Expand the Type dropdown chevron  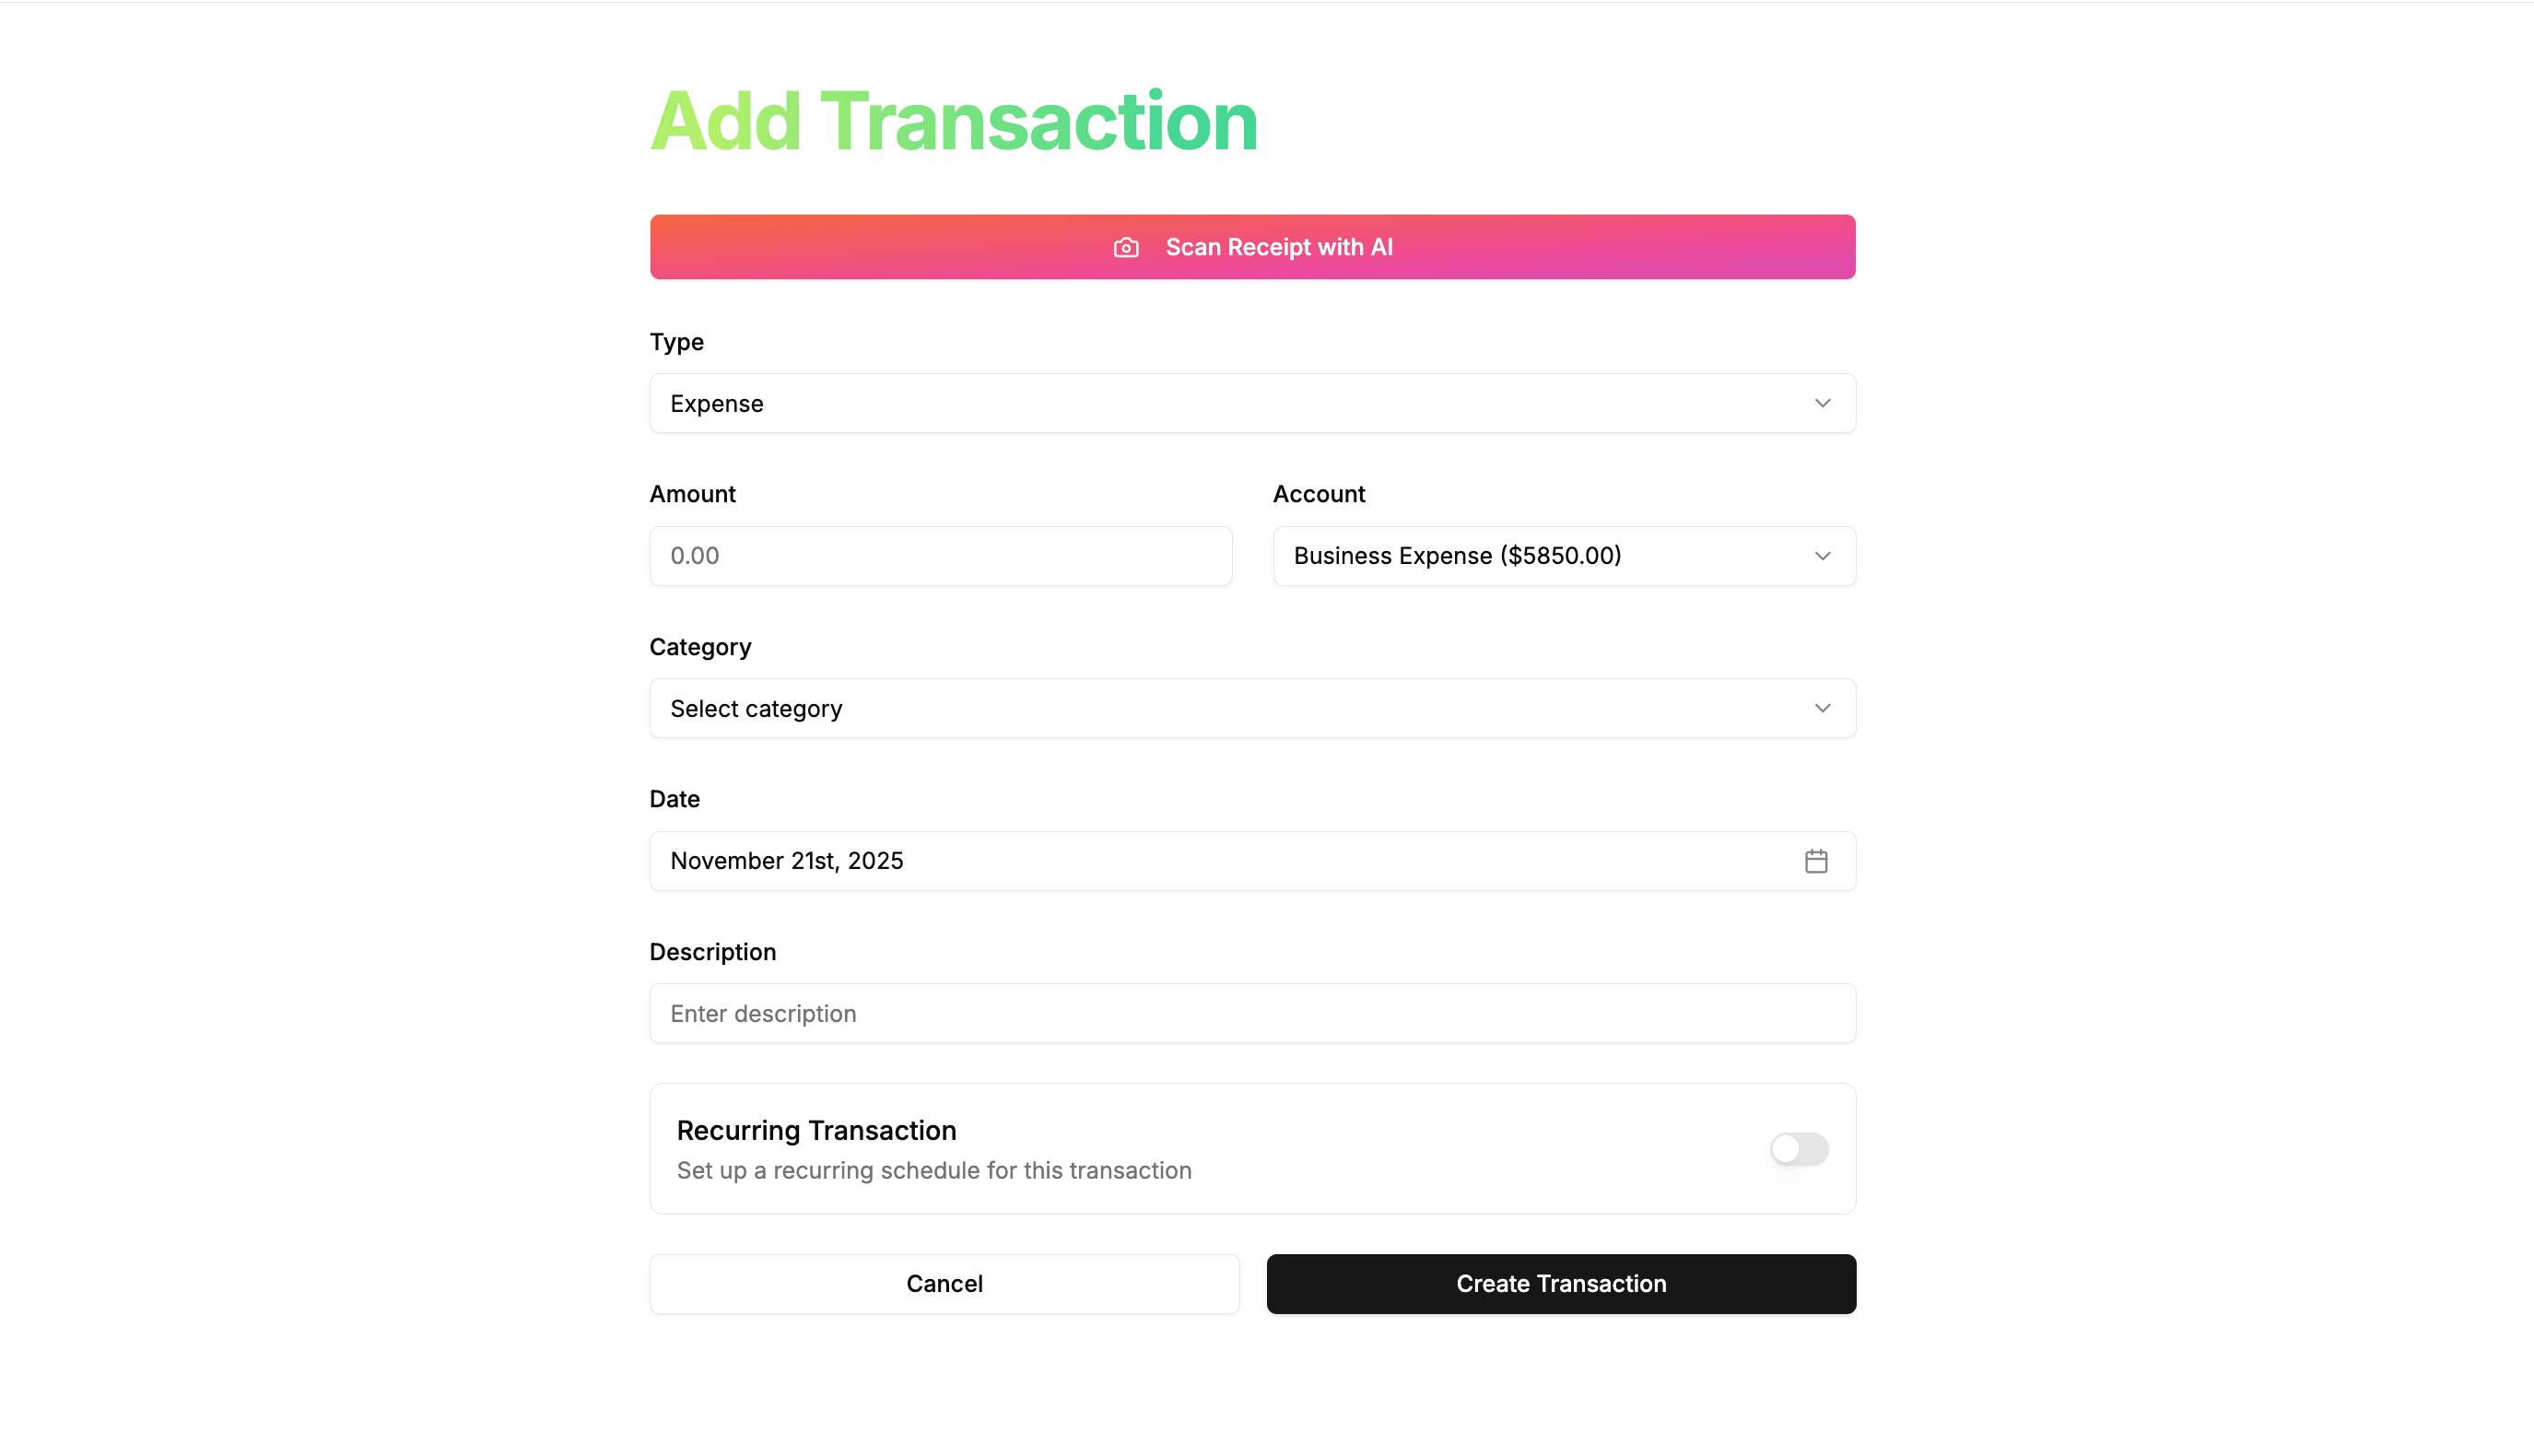tap(1823, 403)
